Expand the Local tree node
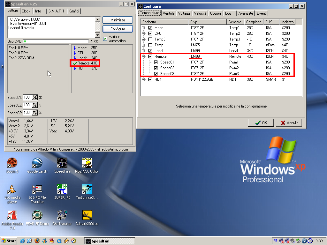Image resolution: width=327 pixels, height=245 pixels. [x=143, y=51]
